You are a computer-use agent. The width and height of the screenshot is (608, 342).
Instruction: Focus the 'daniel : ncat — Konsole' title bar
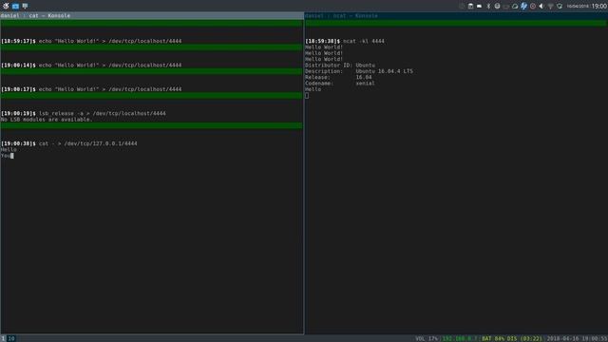456,15
